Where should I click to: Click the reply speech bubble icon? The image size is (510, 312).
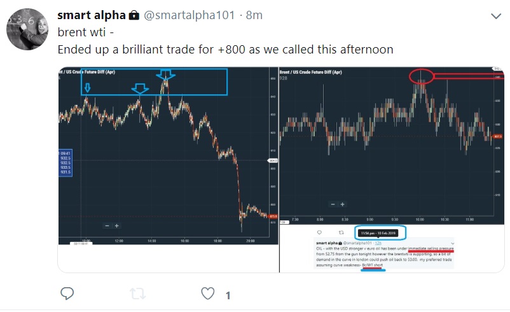(x=68, y=294)
